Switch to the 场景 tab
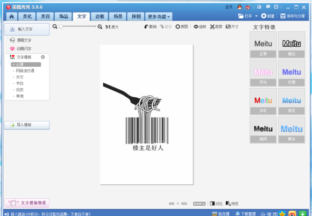Screen dimensions: 312x216 tap(118, 17)
